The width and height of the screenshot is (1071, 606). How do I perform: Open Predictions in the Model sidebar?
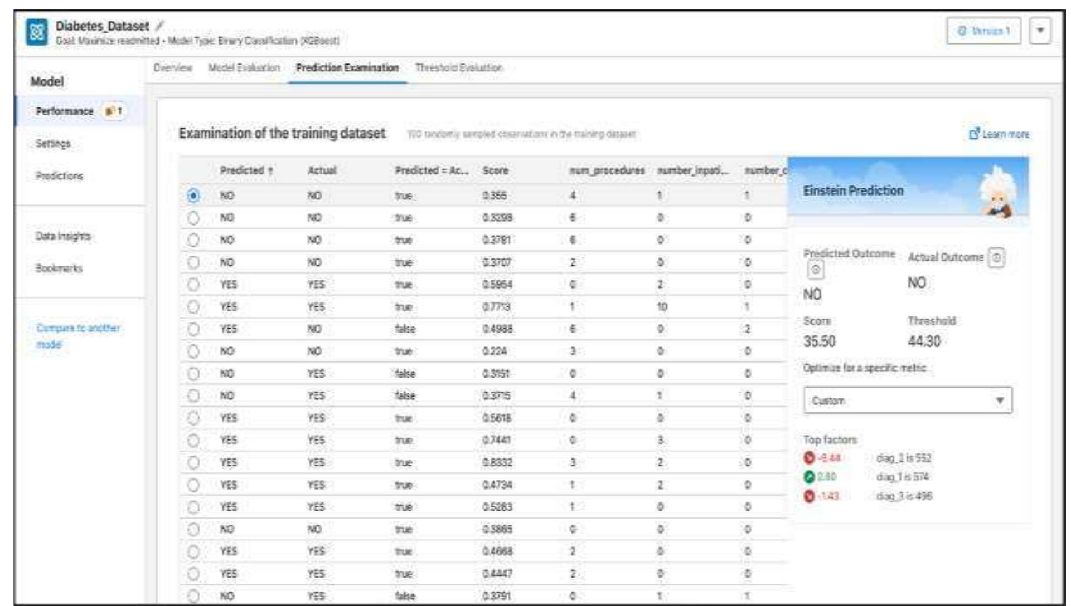coord(59,176)
